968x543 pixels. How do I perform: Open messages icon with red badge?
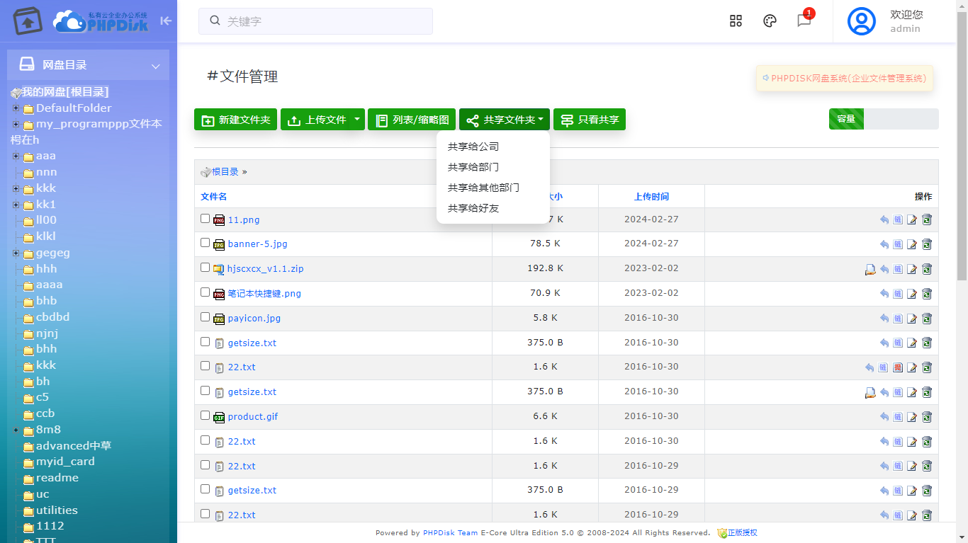pyautogui.click(x=804, y=20)
